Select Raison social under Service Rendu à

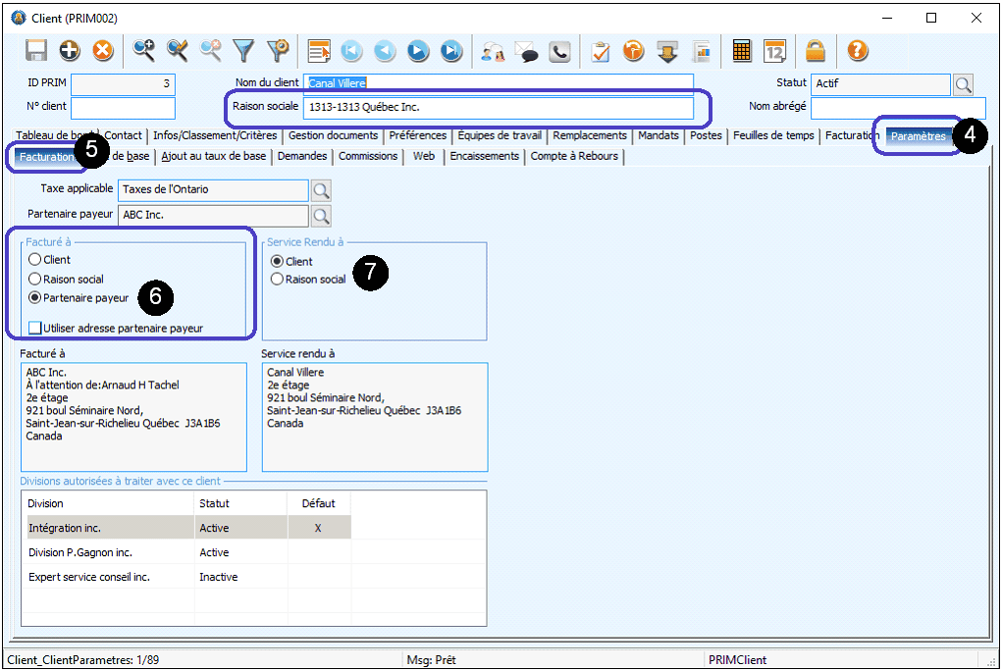pos(277,280)
